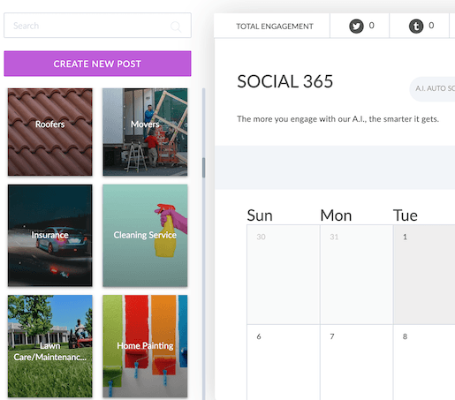The height and width of the screenshot is (400, 455).
Task: Select calendar day 7 cell
Action: click(357, 362)
